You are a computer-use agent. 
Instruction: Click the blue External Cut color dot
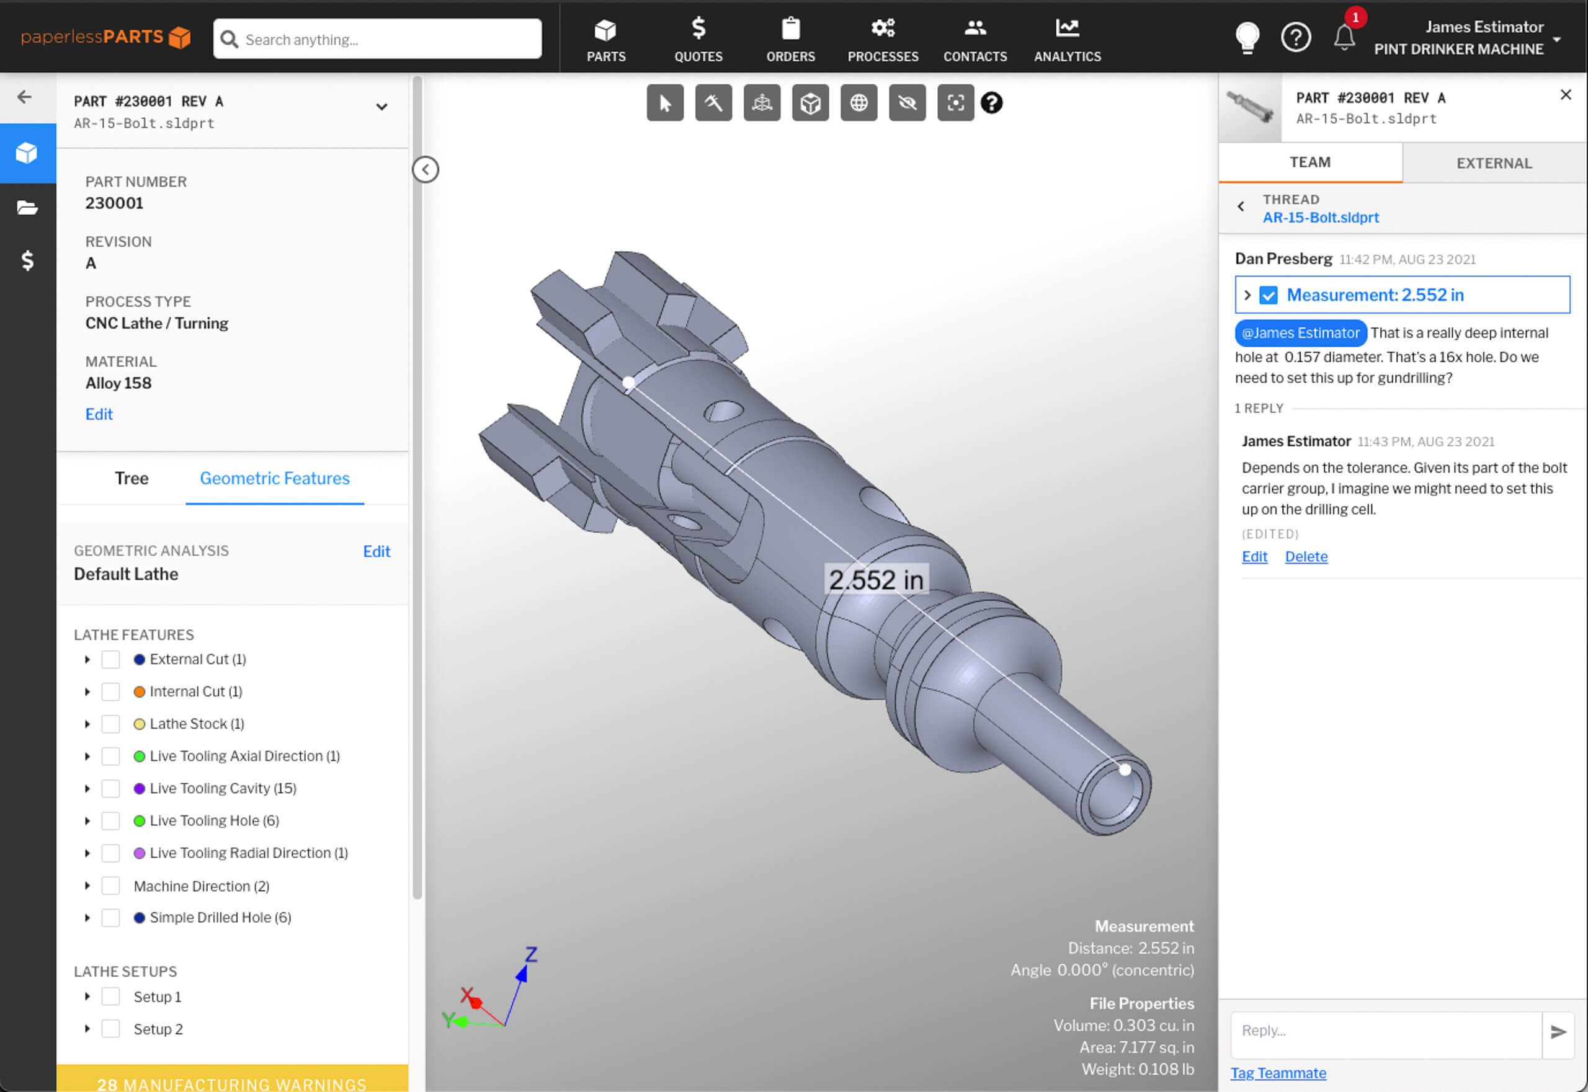coord(139,660)
